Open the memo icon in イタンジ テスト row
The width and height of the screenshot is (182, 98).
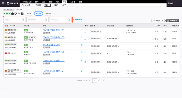click(164, 72)
